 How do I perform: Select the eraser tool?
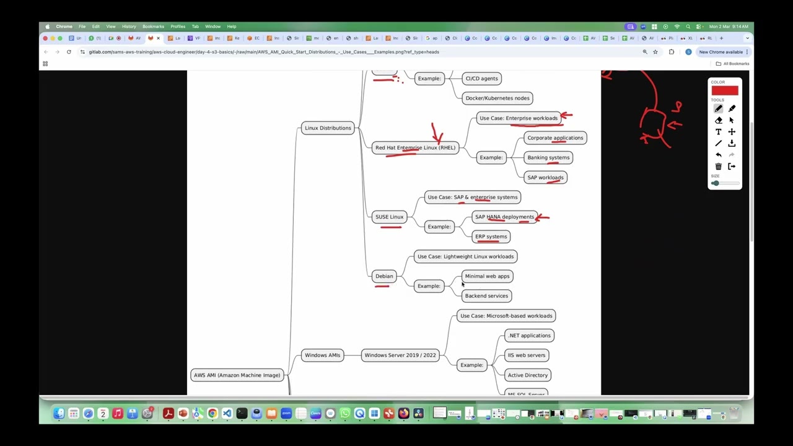pyautogui.click(x=718, y=120)
